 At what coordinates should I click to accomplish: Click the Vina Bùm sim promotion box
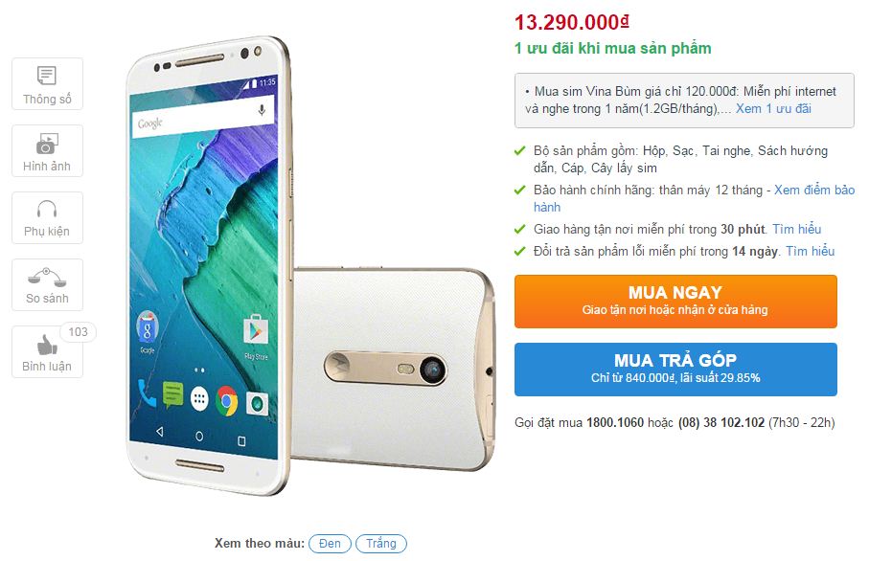tap(684, 101)
